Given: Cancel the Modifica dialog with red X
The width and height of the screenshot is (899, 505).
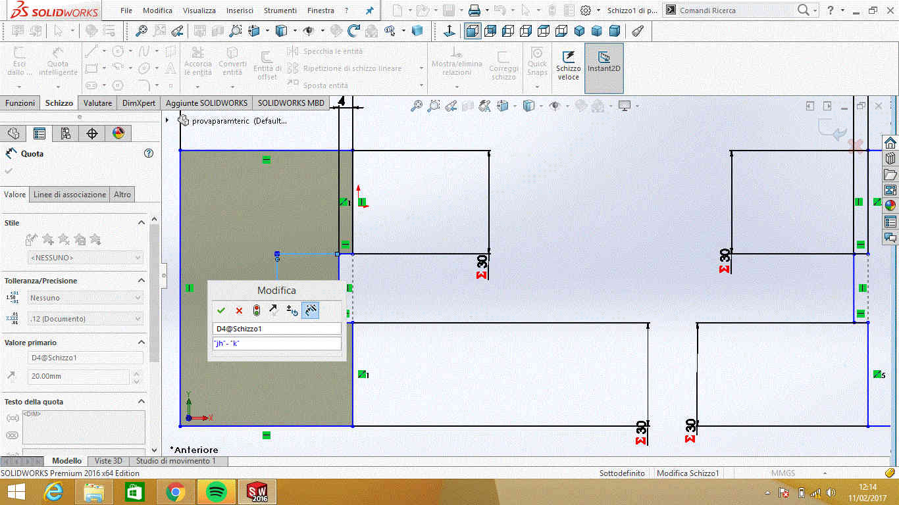Looking at the screenshot, I should (239, 310).
